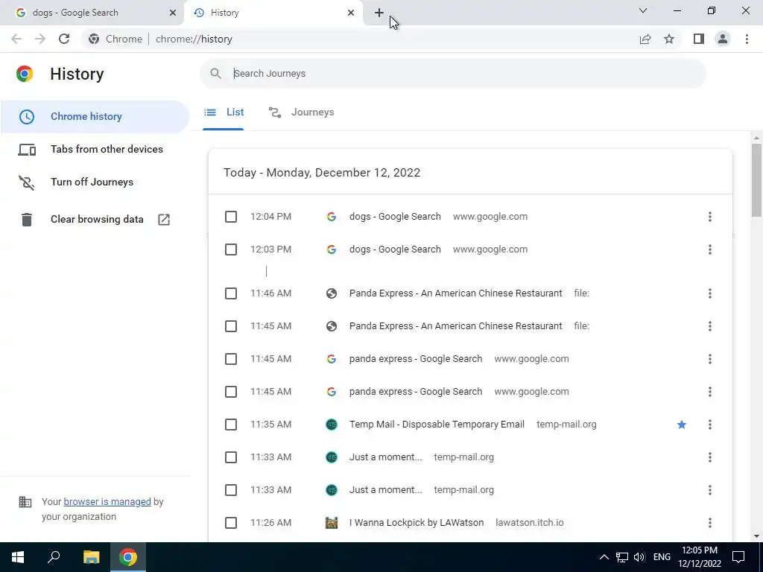Click the blue bookmark star on Temp Mail row

pos(682,425)
